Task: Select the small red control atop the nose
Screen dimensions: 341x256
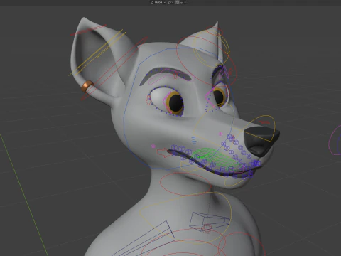Action: click(x=264, y=122)
